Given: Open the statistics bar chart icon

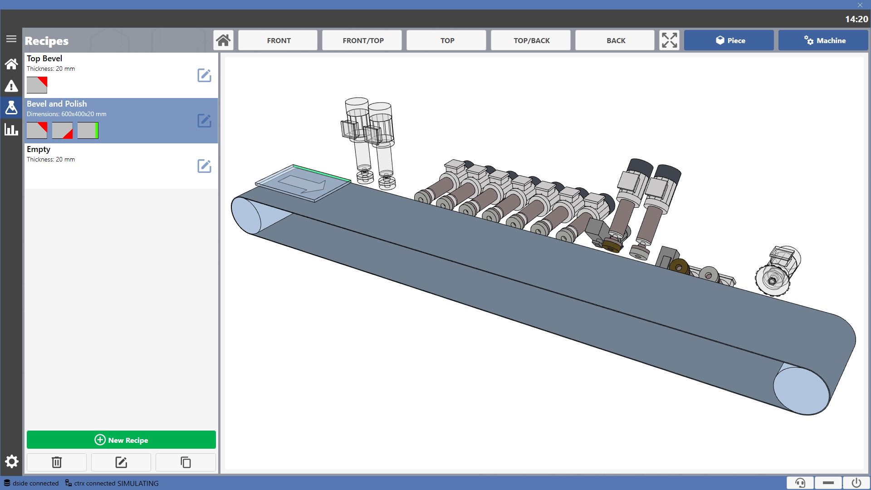Looking at the screenshot, I should [11, 130].
